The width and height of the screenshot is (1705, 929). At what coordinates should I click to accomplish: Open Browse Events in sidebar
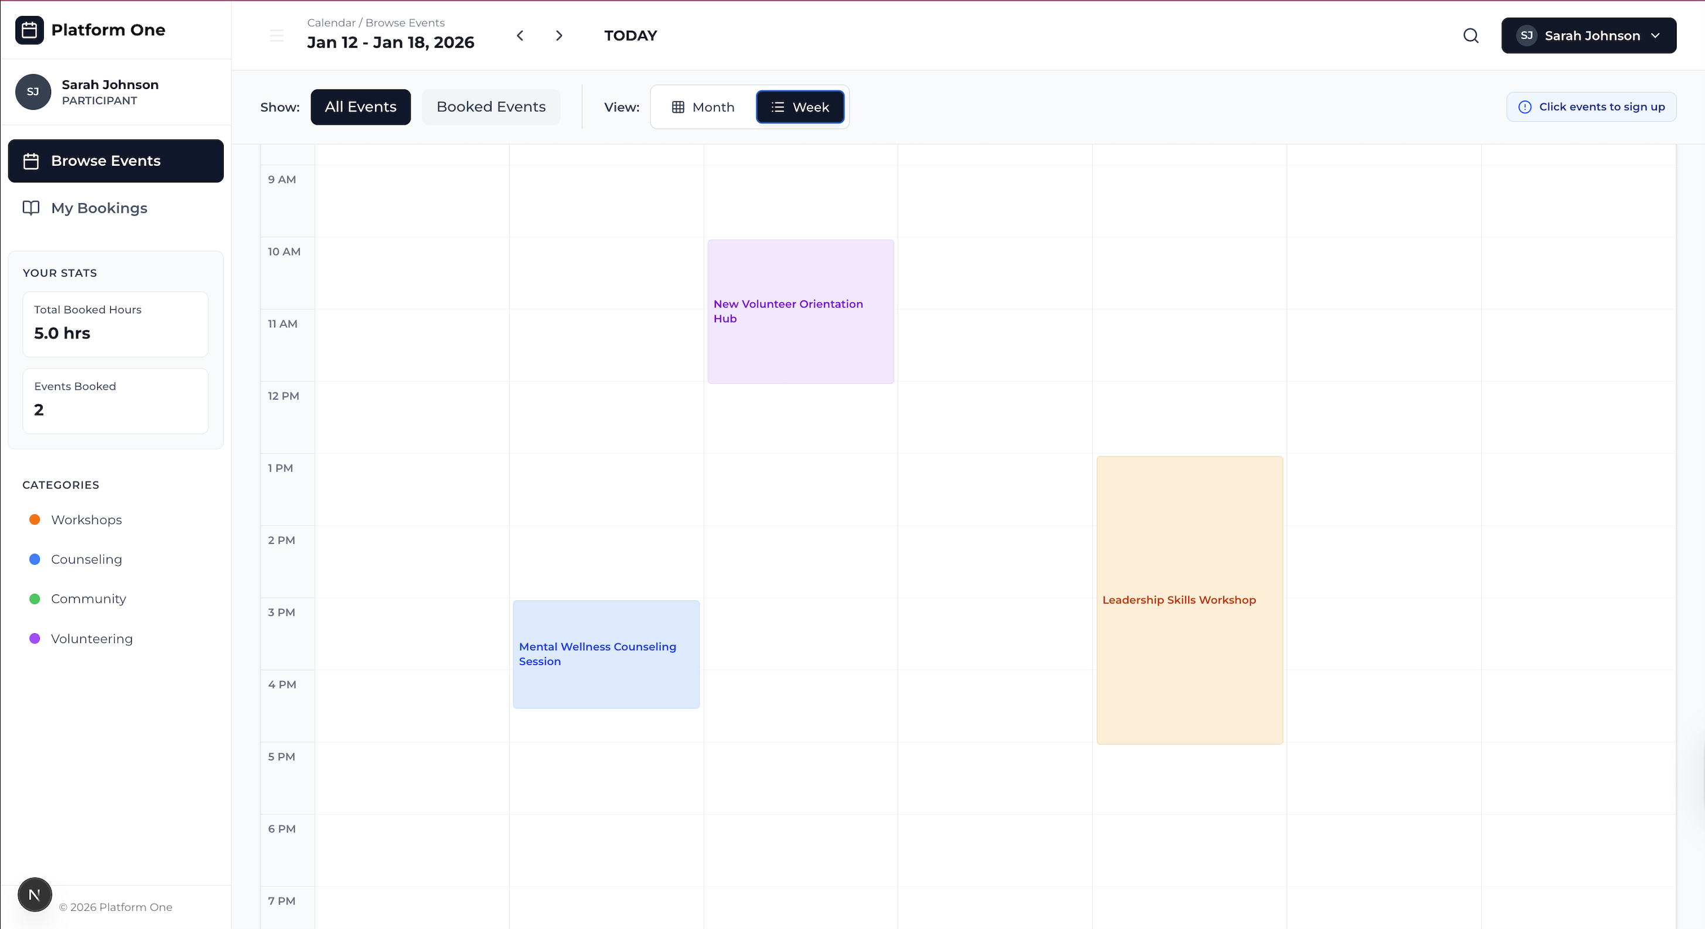[116, 160]
